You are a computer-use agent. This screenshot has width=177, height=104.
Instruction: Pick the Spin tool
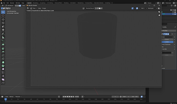tap(3, 66)
